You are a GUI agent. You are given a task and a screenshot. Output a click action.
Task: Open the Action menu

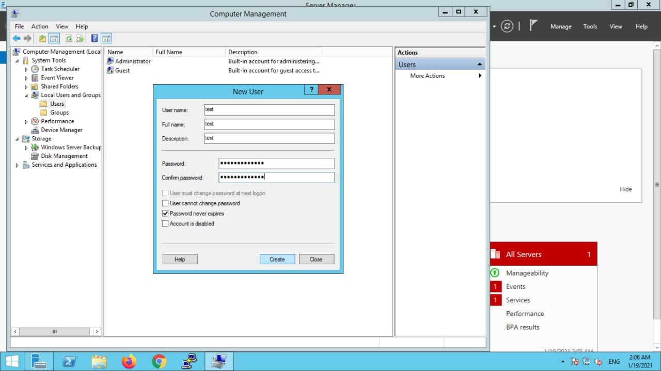pyautogui.click(x=40, y=26)
